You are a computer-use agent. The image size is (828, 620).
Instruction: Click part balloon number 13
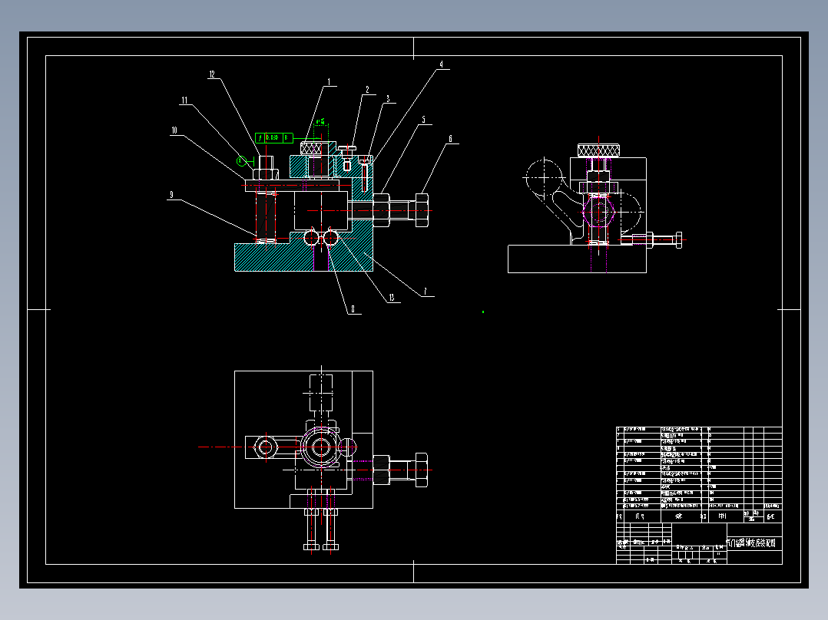point(391,298)
